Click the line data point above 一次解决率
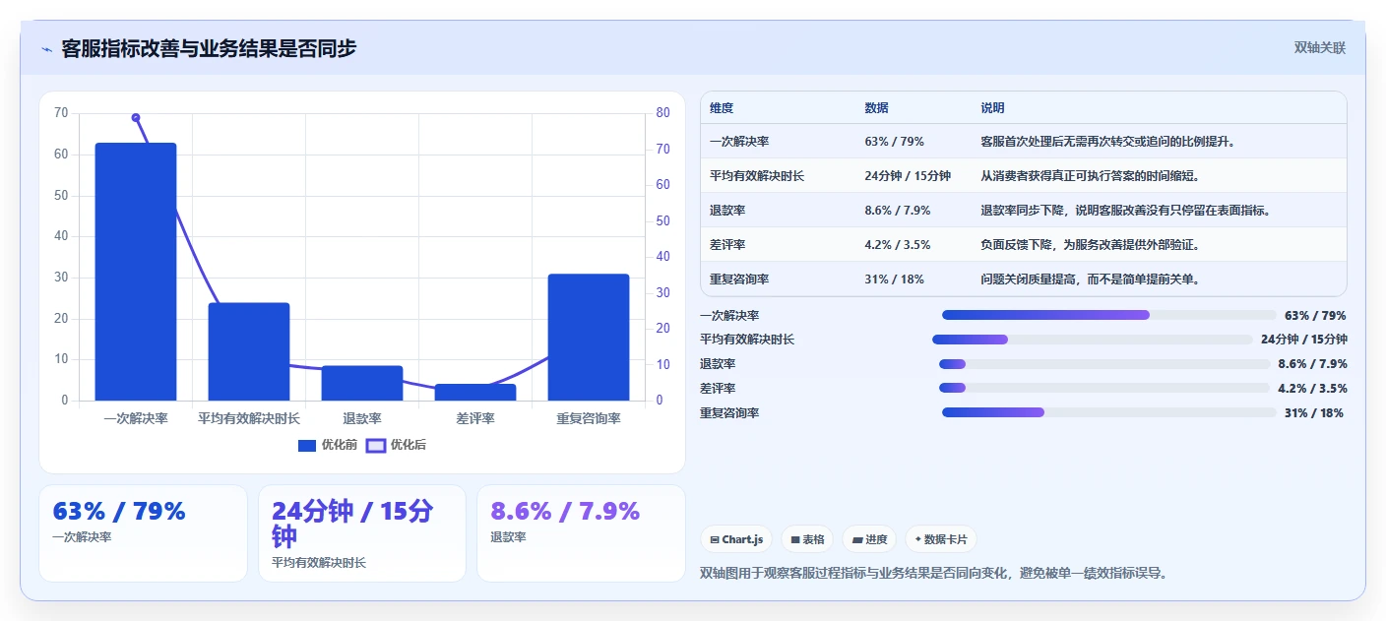Screen dimensions: 1386x621 [x=136, y=117]
